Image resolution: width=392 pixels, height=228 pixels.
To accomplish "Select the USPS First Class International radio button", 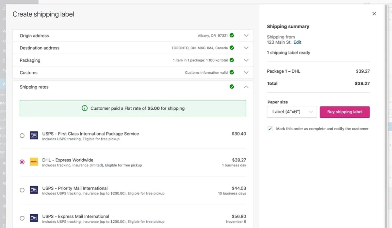I will (x=22, y=135).
